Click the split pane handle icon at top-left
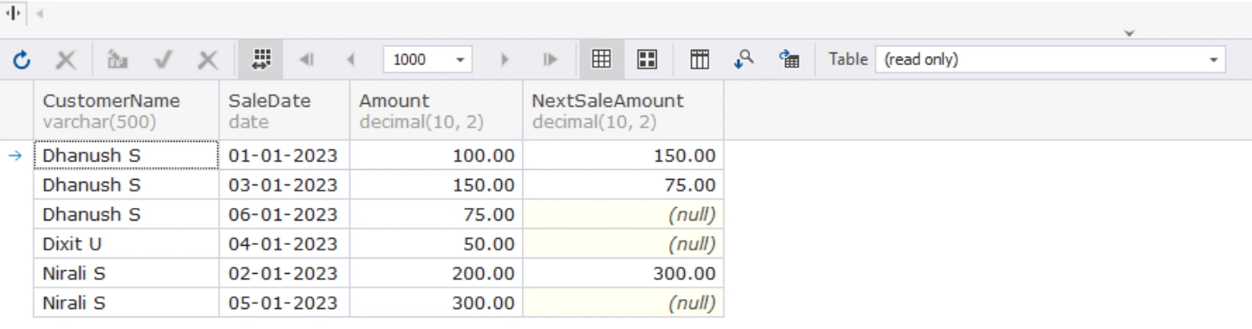This screenshot has height=329, width=1252. pyautogui.click(x=14, y=14)
